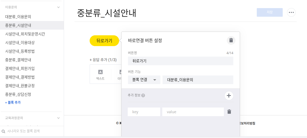Remove the key-value row via trash icon

pyautogui.click(x=229, y=112)
